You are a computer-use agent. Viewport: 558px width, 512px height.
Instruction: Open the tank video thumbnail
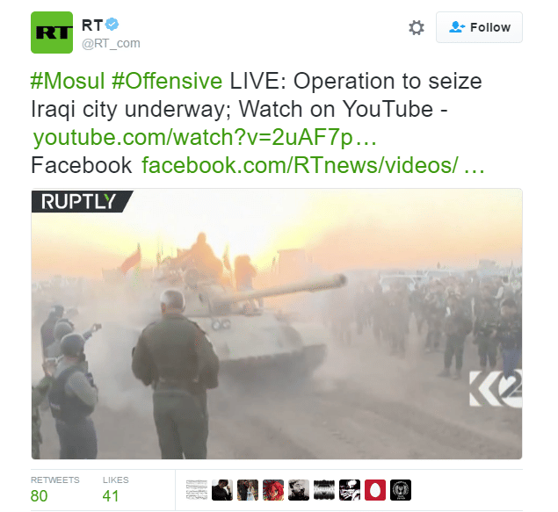pyautogui.click(x=277, y=324)
